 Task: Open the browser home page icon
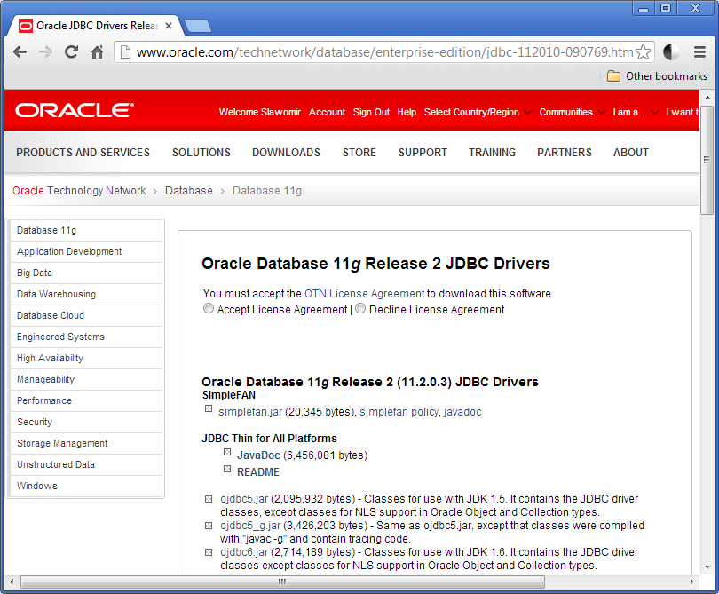[98, 51]
